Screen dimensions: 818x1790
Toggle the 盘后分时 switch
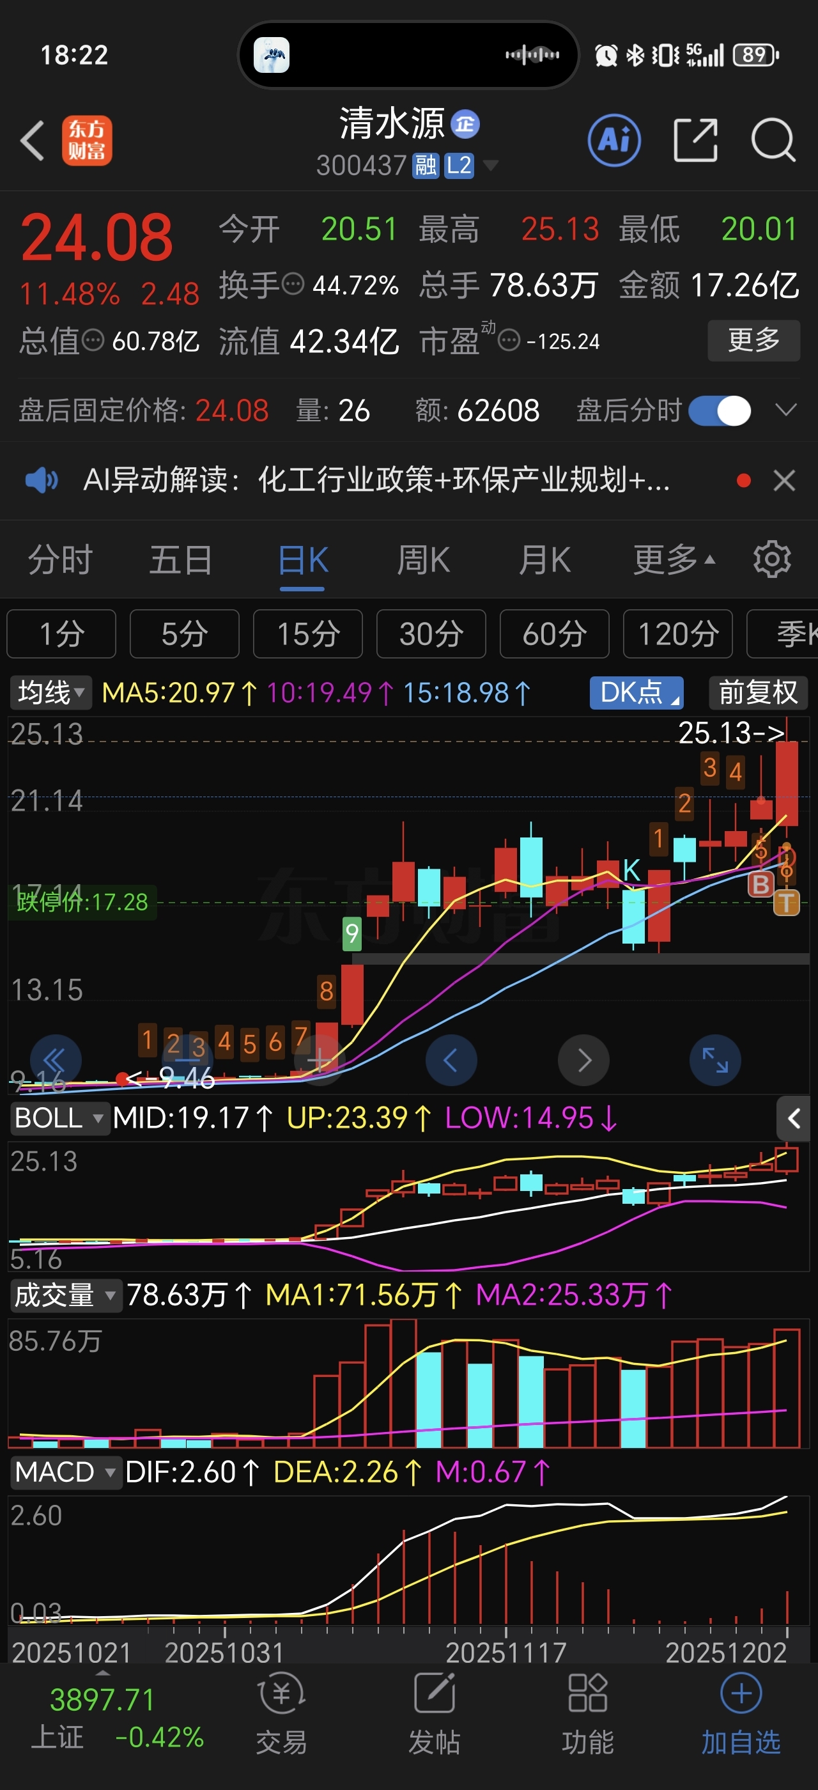[720, 410]
